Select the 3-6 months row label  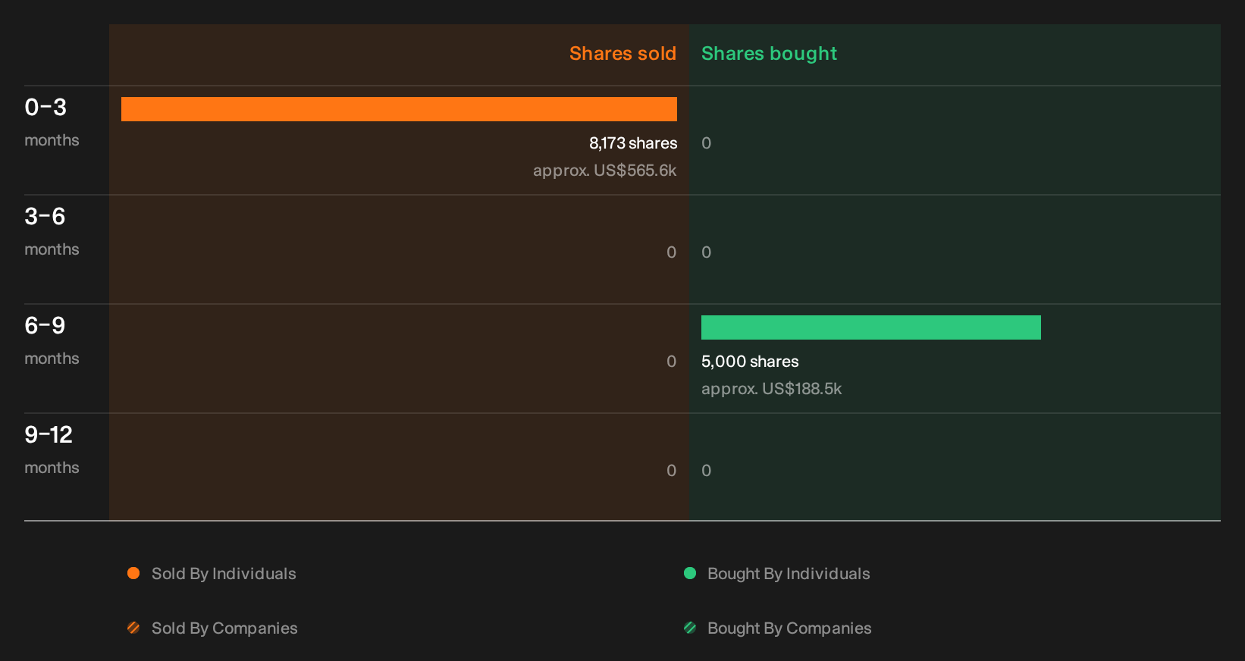52,231
